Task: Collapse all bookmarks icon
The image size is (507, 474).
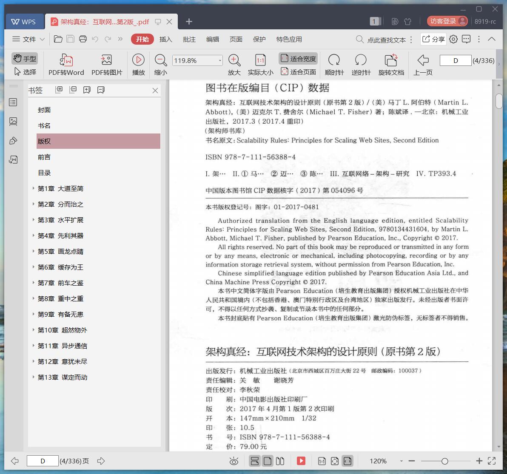Action: [73, 90]
